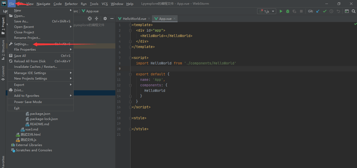Viewport: 357px width, 168px height.
Task: Open the Refactor menu
Action: [x=71, y=4]
